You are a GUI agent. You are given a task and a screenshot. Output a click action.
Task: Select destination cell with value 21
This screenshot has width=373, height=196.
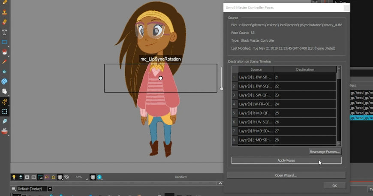point(305,77)
